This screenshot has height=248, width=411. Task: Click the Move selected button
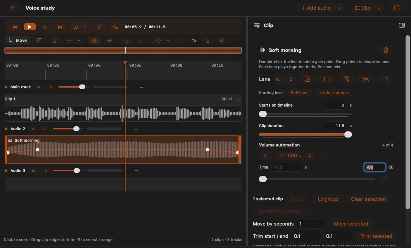click(x=351, y=224)
